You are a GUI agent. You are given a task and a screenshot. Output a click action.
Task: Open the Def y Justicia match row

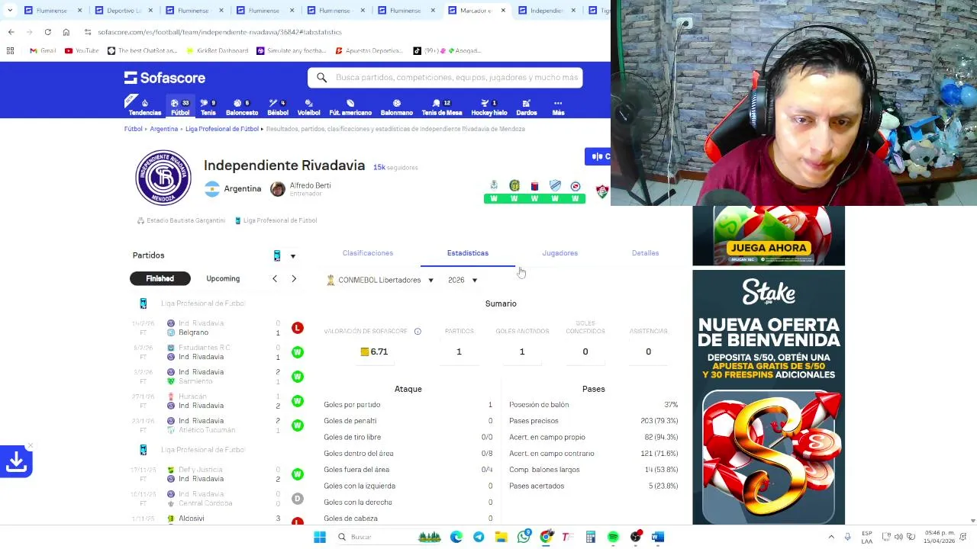(216, 474)
